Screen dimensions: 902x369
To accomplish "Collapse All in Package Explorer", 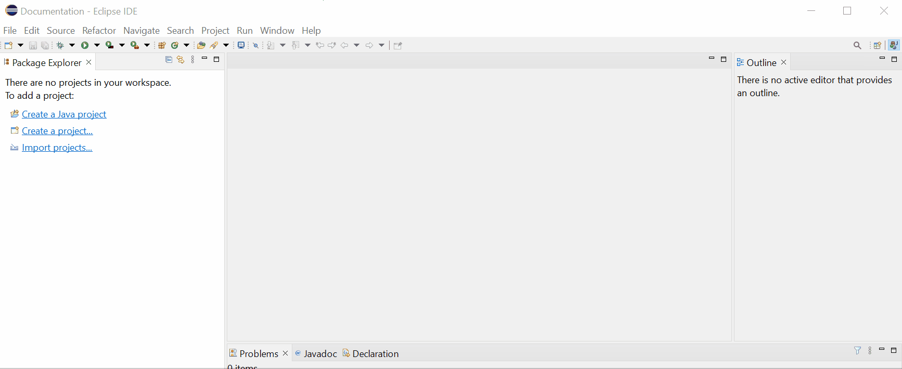I will (169, 60).
